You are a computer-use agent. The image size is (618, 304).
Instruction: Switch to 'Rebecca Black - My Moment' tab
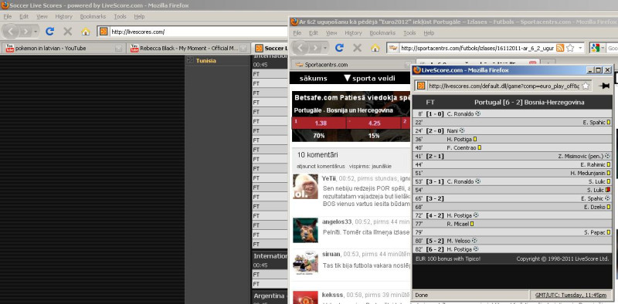point(189,49)
